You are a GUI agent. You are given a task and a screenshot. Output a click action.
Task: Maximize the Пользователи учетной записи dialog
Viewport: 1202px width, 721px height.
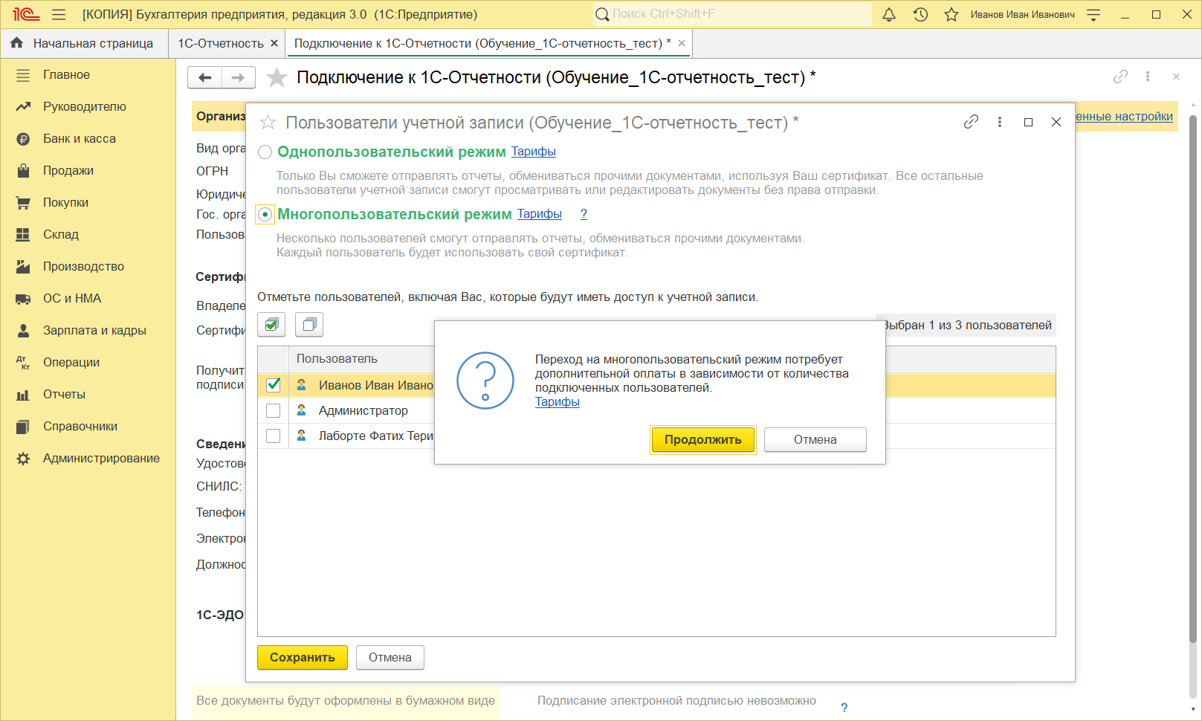click(1028, 122)
